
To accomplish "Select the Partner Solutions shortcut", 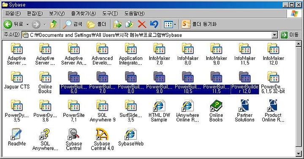I will [x=244, y=111].
